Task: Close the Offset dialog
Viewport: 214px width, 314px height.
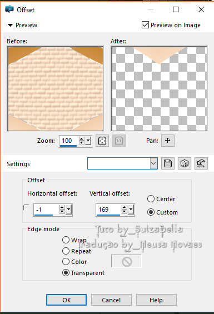Action: 201,9
